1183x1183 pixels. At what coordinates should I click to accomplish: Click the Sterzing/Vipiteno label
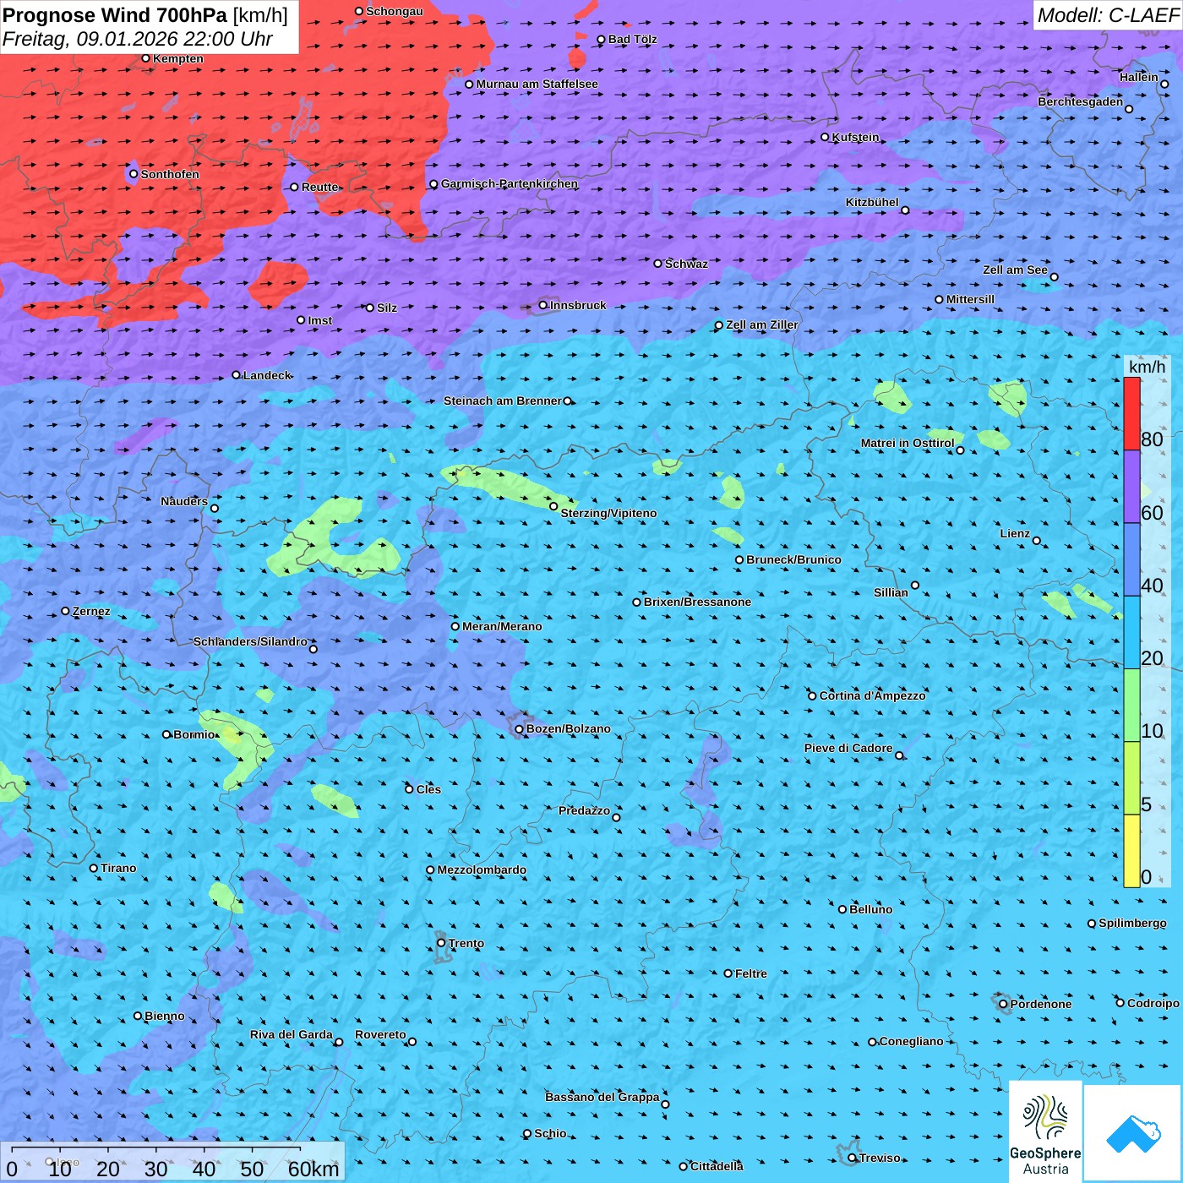pyautogui.click(x=609, y=513)
